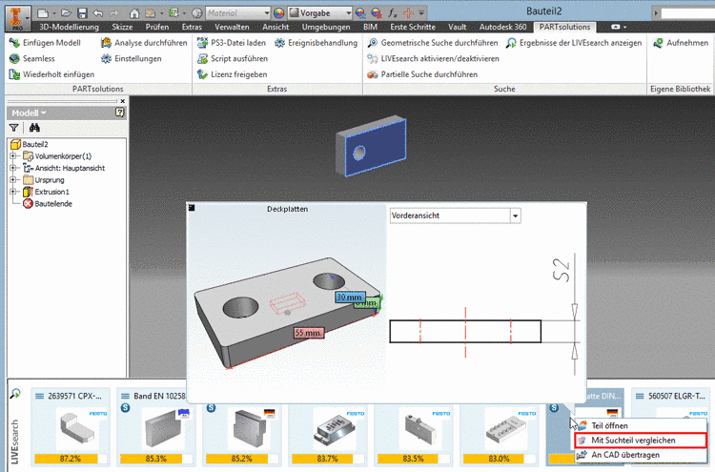Image resolution: width=715 pixels, height=472 pixels.
Task: Open the Erste Schritte tab
Action: [x=413, y=27]
